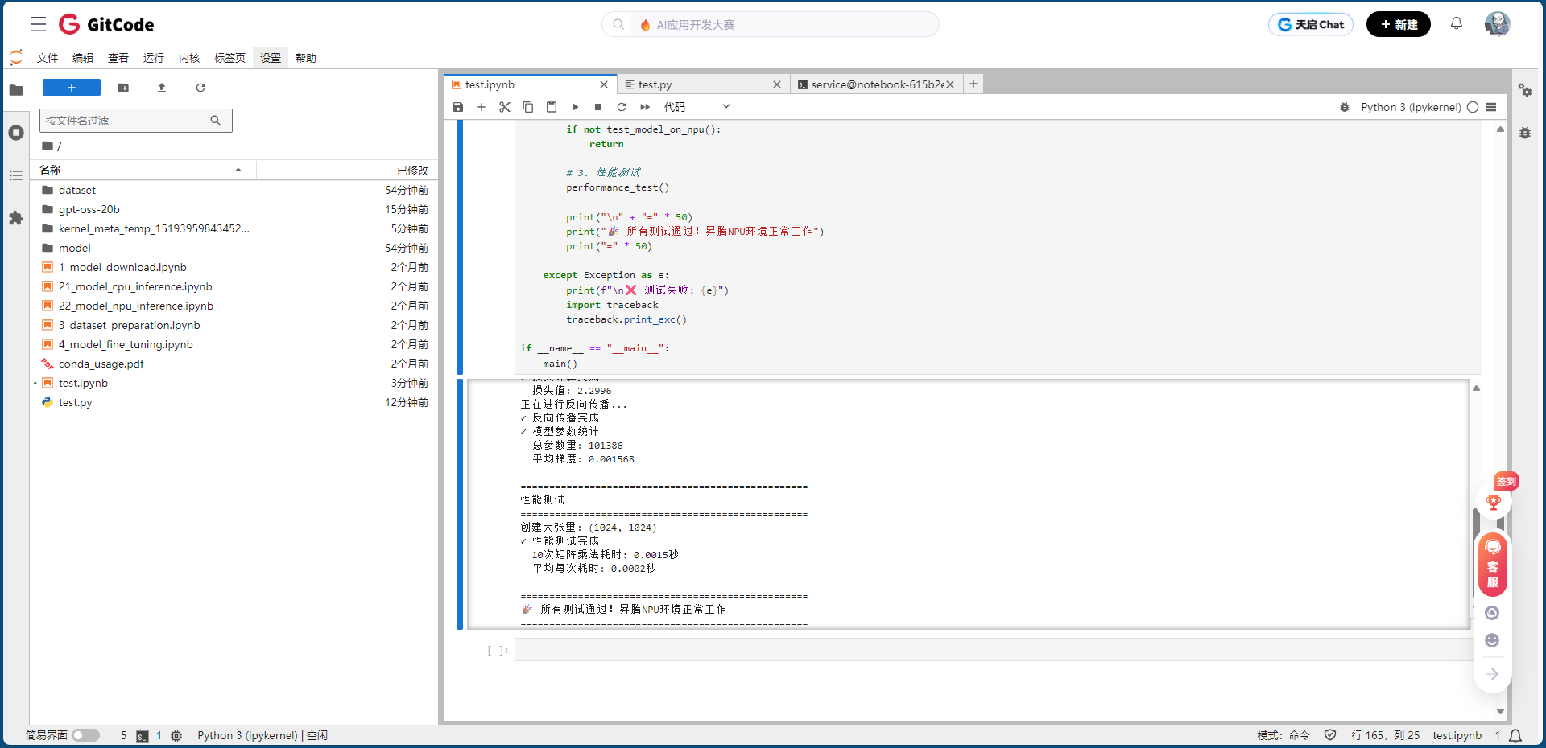Screen dimensions: 1546x748
Task: Copy the selected cell
Action: pyautogui.click(x=528, y=107)
